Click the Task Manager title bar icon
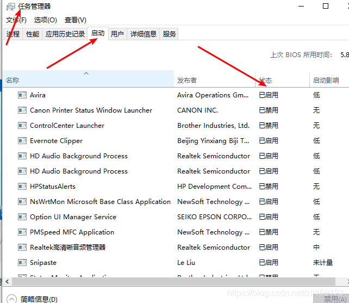This screenshot has width=349, height=303. click(11, 7)
